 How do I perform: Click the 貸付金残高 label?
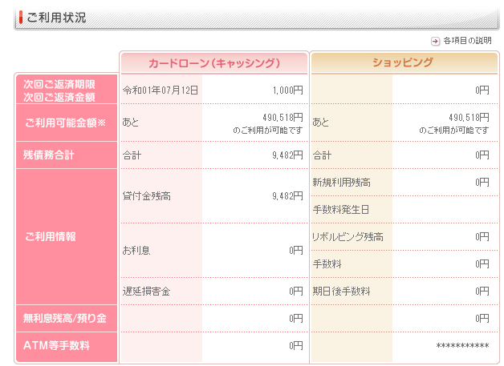pos(147,196)
